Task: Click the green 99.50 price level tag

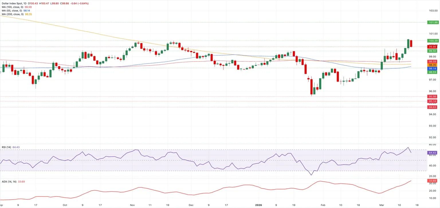Action: [x=433, y=51]
